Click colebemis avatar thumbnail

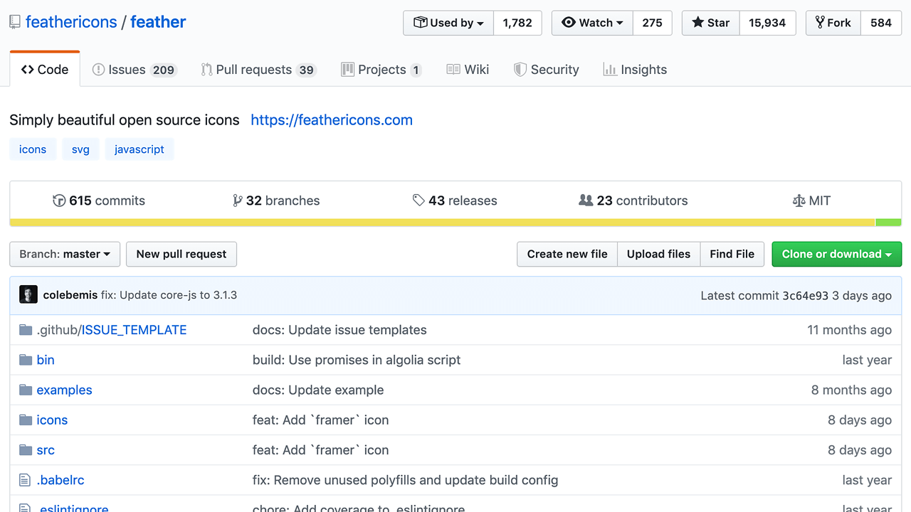tap(28, 295)
